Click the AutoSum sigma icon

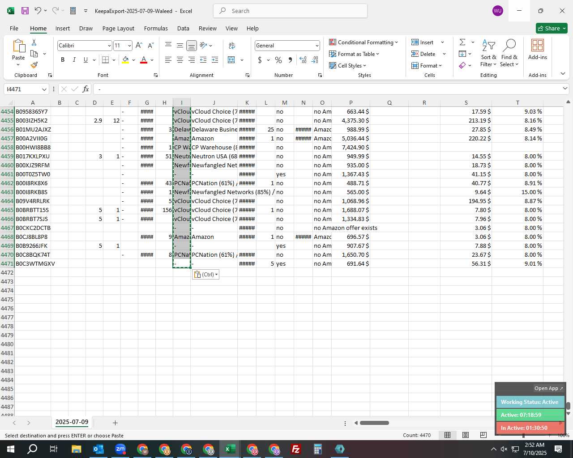click(x=462, y=42)
